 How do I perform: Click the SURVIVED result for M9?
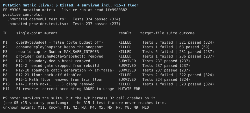point(127,79)
